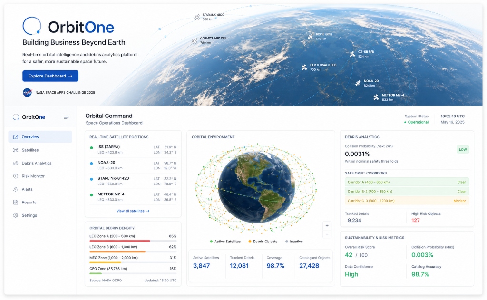This screenshot has height=300, width=487.
Task: Click the Settings gear icon
Action: pyautogui.click(x=16, y=215)
